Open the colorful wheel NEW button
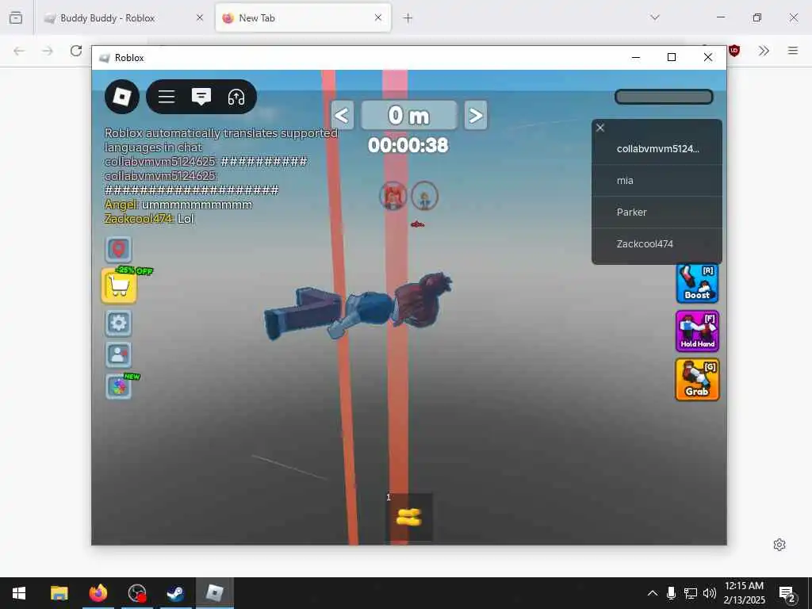 coord(119,387)
